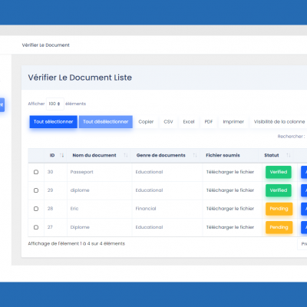307x307 pixels.
Task: Sort by Nom du document arrows
Action: [x=126, y=155]
